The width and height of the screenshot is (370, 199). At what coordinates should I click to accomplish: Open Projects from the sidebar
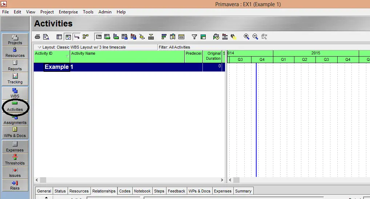coord(15,40)
